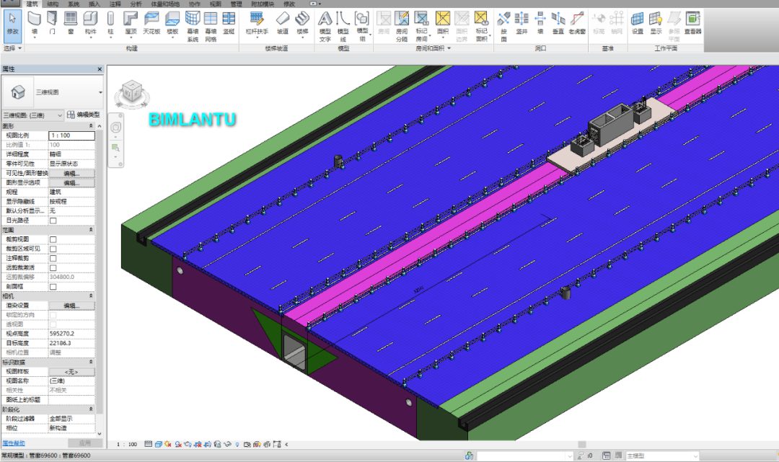Collapse the 阶段化 properties section
The image size is (779, 462).
pos(91,409)
